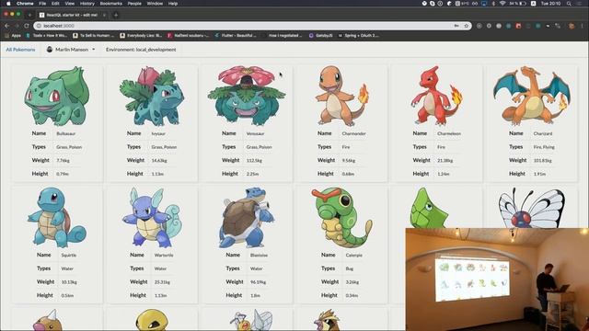The height and width of the screenshot is (331, 589).
Task: Click the name text Blastoise
Action: pos(259,256)
